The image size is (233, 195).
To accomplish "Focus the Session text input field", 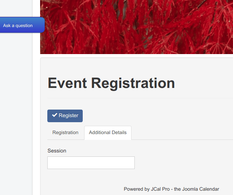I will click(91, 163).
